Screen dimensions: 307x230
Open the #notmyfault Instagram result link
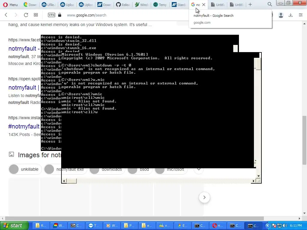[x=24, y=126]
